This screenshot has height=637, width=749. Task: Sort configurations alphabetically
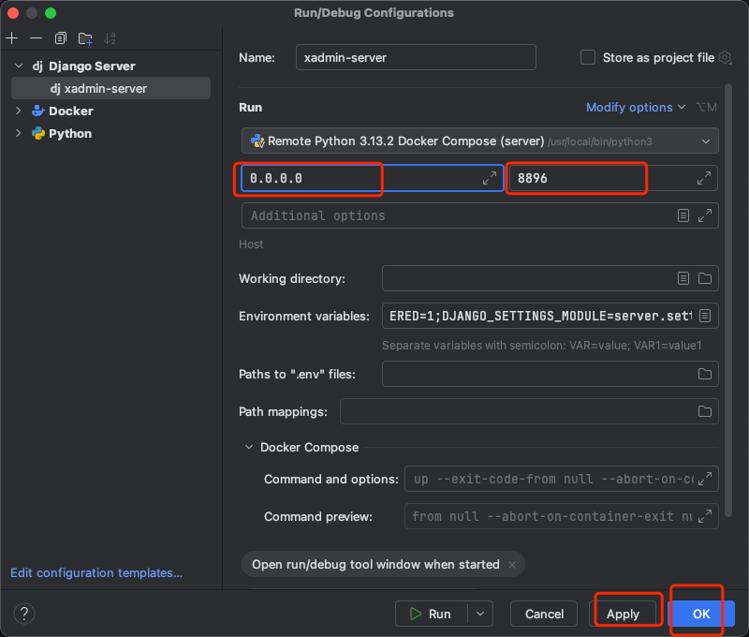(x=110, y=38)
